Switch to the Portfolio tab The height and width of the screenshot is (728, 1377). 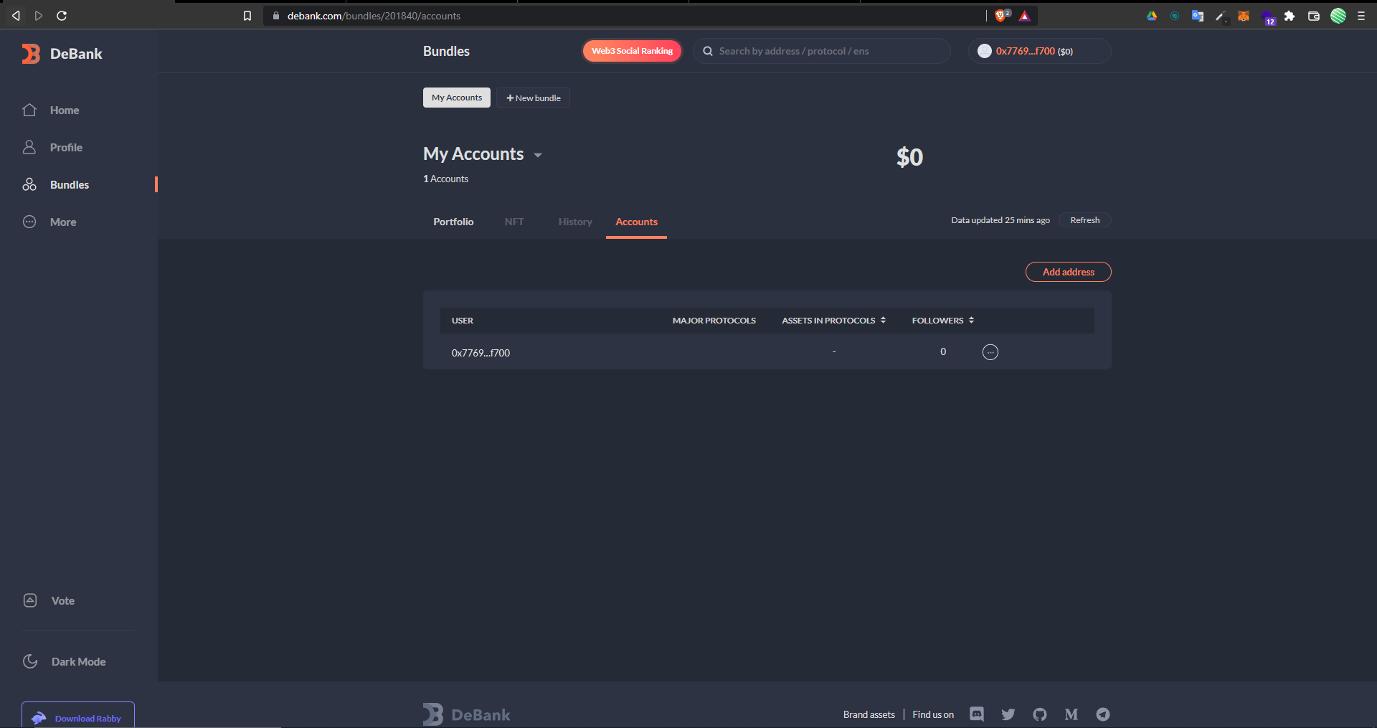[453, 222]
